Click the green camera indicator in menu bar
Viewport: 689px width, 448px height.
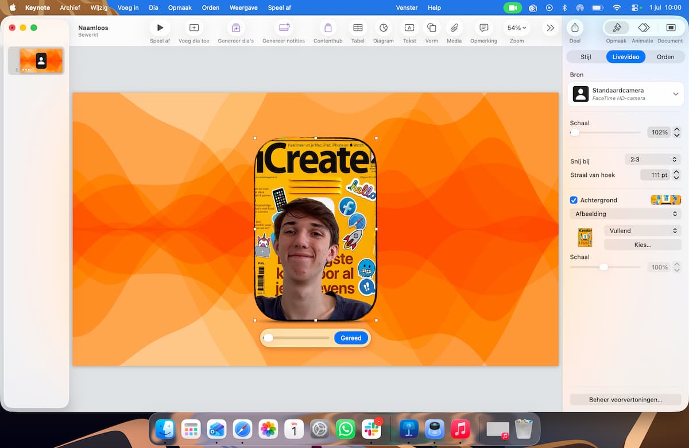point(513,7)
